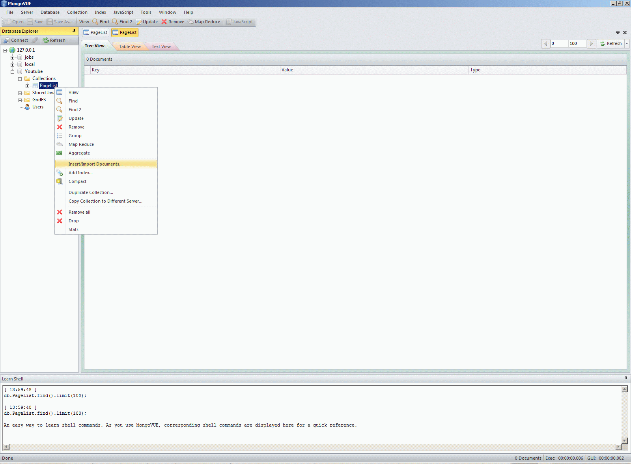Click the Update toolbar icon

click(x=138, y=22)
